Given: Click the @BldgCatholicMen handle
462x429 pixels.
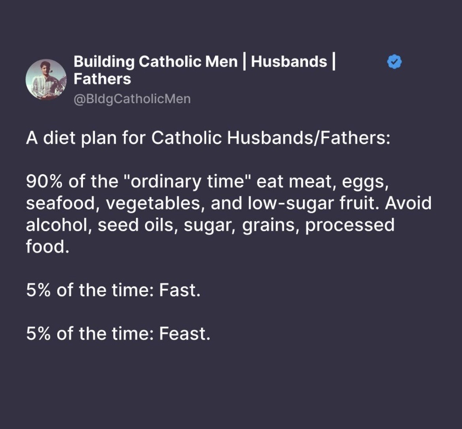Looking at the screenshot, I should tap(132, 98).
